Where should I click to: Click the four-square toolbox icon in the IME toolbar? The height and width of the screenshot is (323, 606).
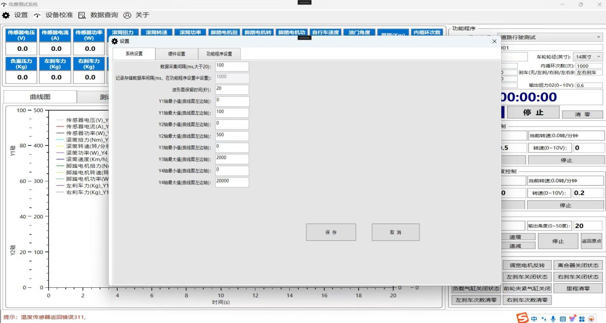pyautogui.click(x=582, y=319)
